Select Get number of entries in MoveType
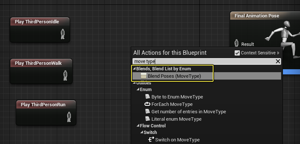 coord(189,112)
